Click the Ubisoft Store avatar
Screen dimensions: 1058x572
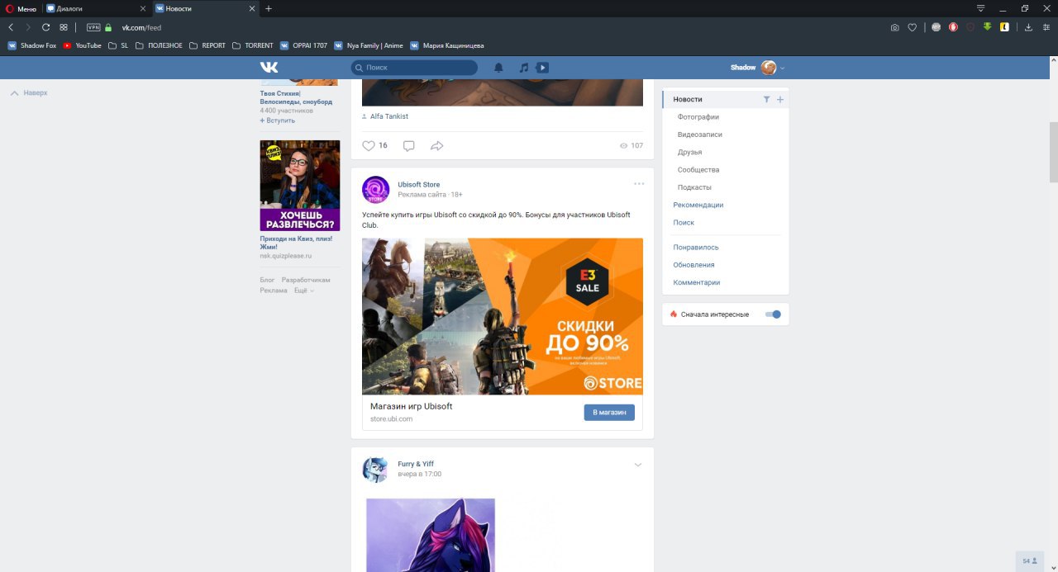[375, 189]
